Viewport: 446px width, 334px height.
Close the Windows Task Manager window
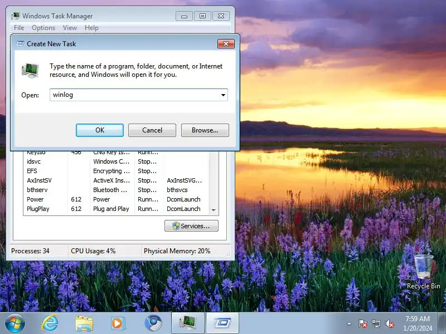pyautogui.click(x=221, y=16)
